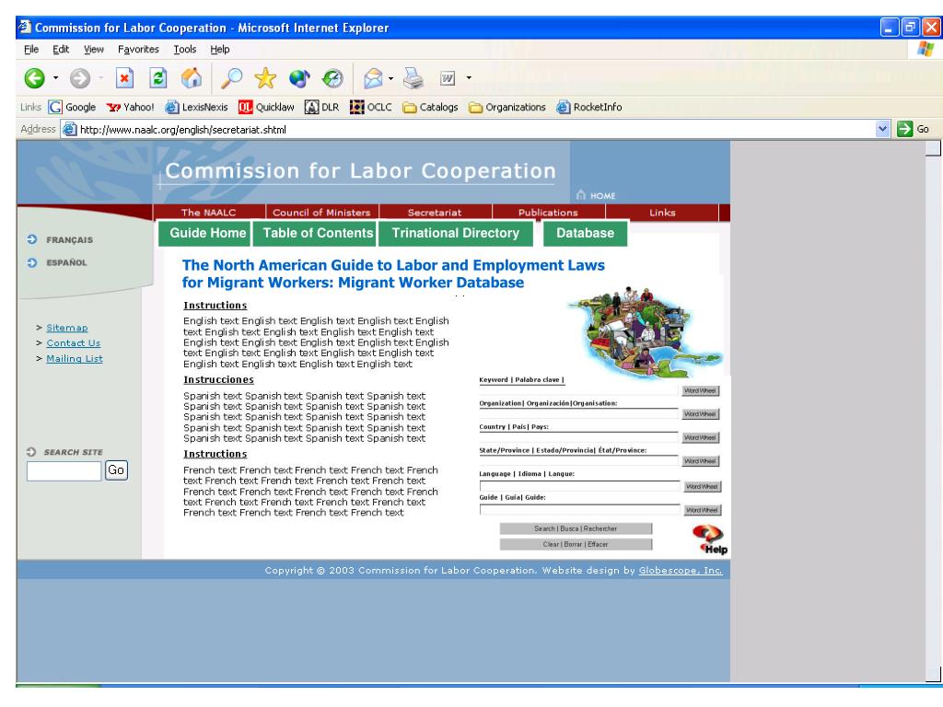Click the Guide Home green button
This screenshot has height=707, width=943.
204,233
